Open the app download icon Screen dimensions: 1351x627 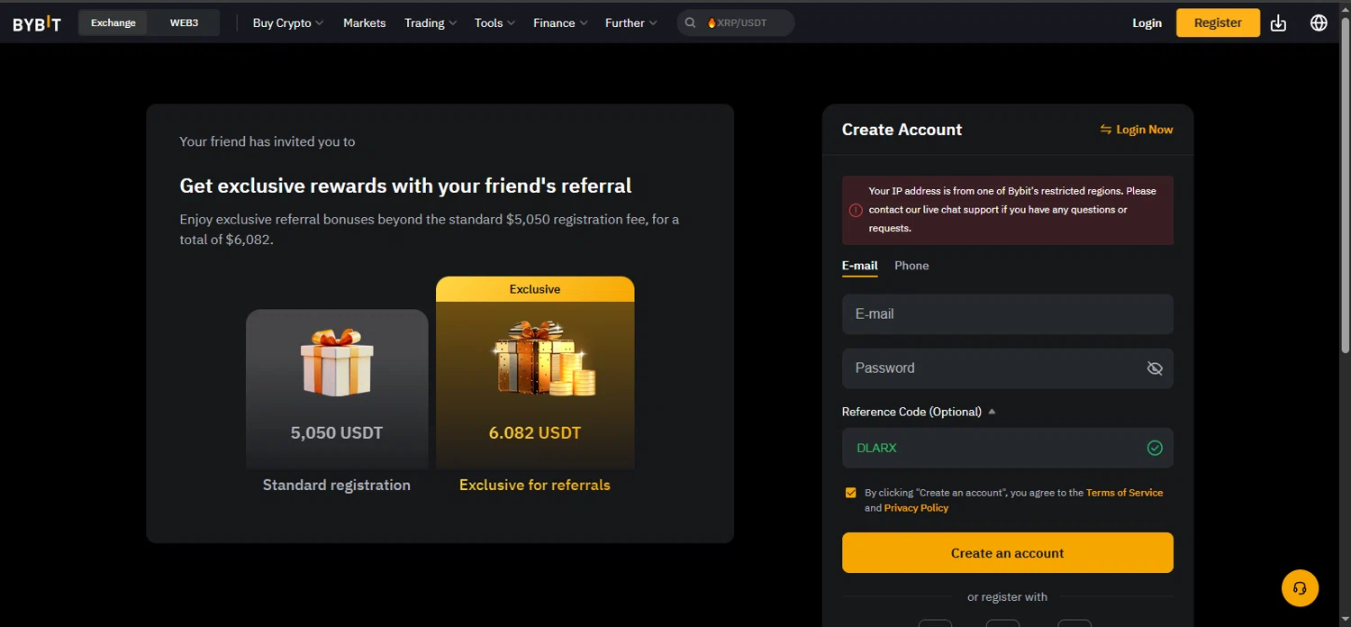tap(1278, 23)
